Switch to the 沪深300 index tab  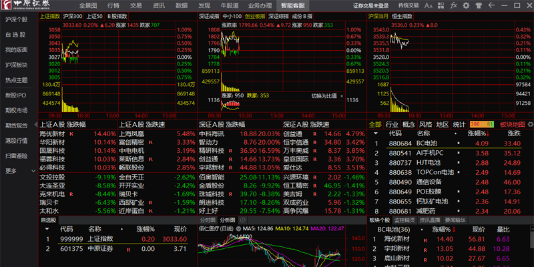coord(73,16)
